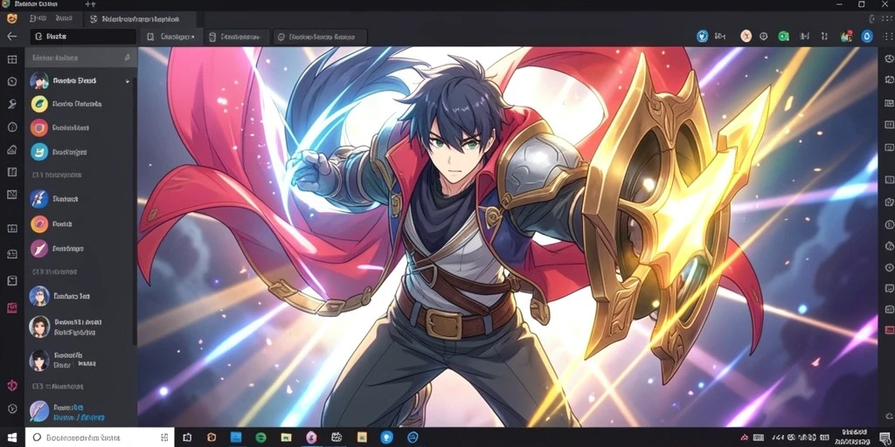Viewport: 895px width, 447px height.
Task: Click the pencil edit icon in the sidebar header
Action: [127, 58]
